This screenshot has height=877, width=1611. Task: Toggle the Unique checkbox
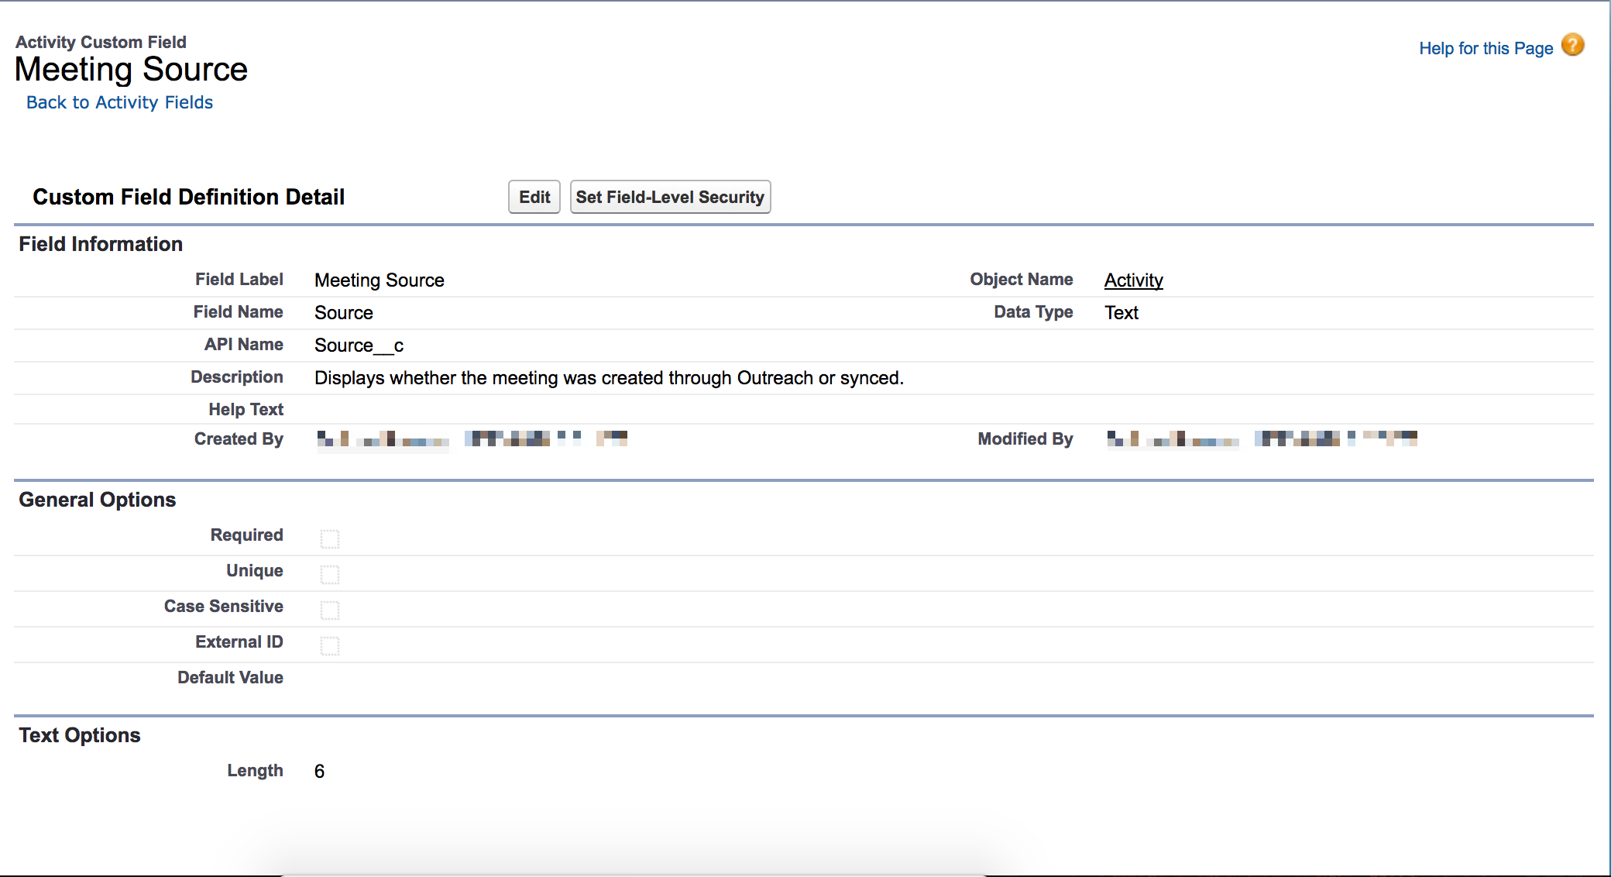click(x=330, y=574)
